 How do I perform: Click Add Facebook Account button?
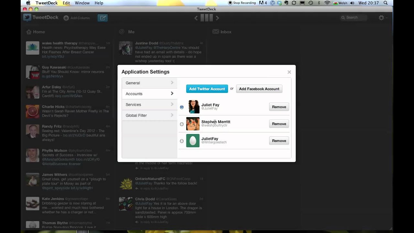click(259, 89)
